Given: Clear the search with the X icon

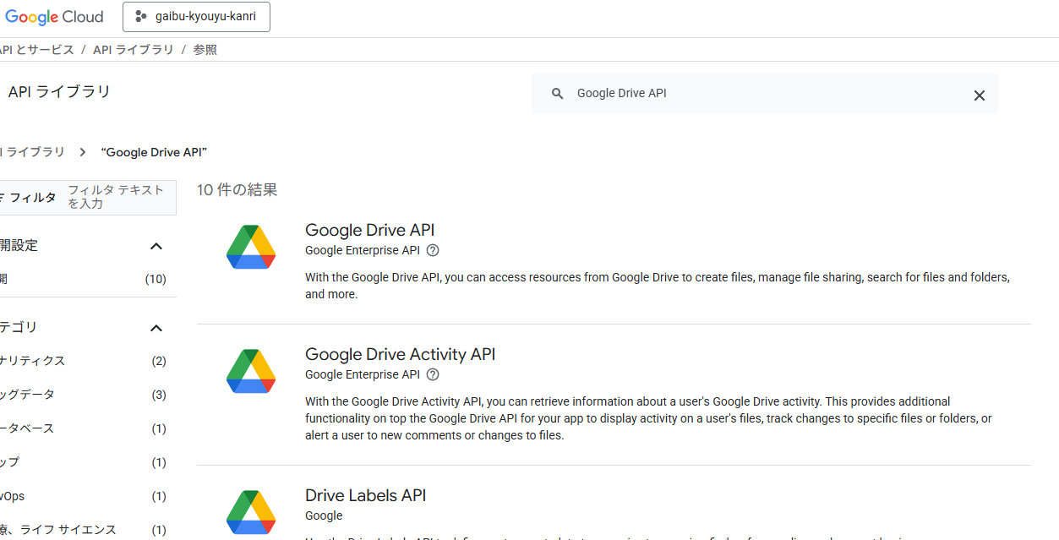Looking at the screenshot, I should point(979,95).
